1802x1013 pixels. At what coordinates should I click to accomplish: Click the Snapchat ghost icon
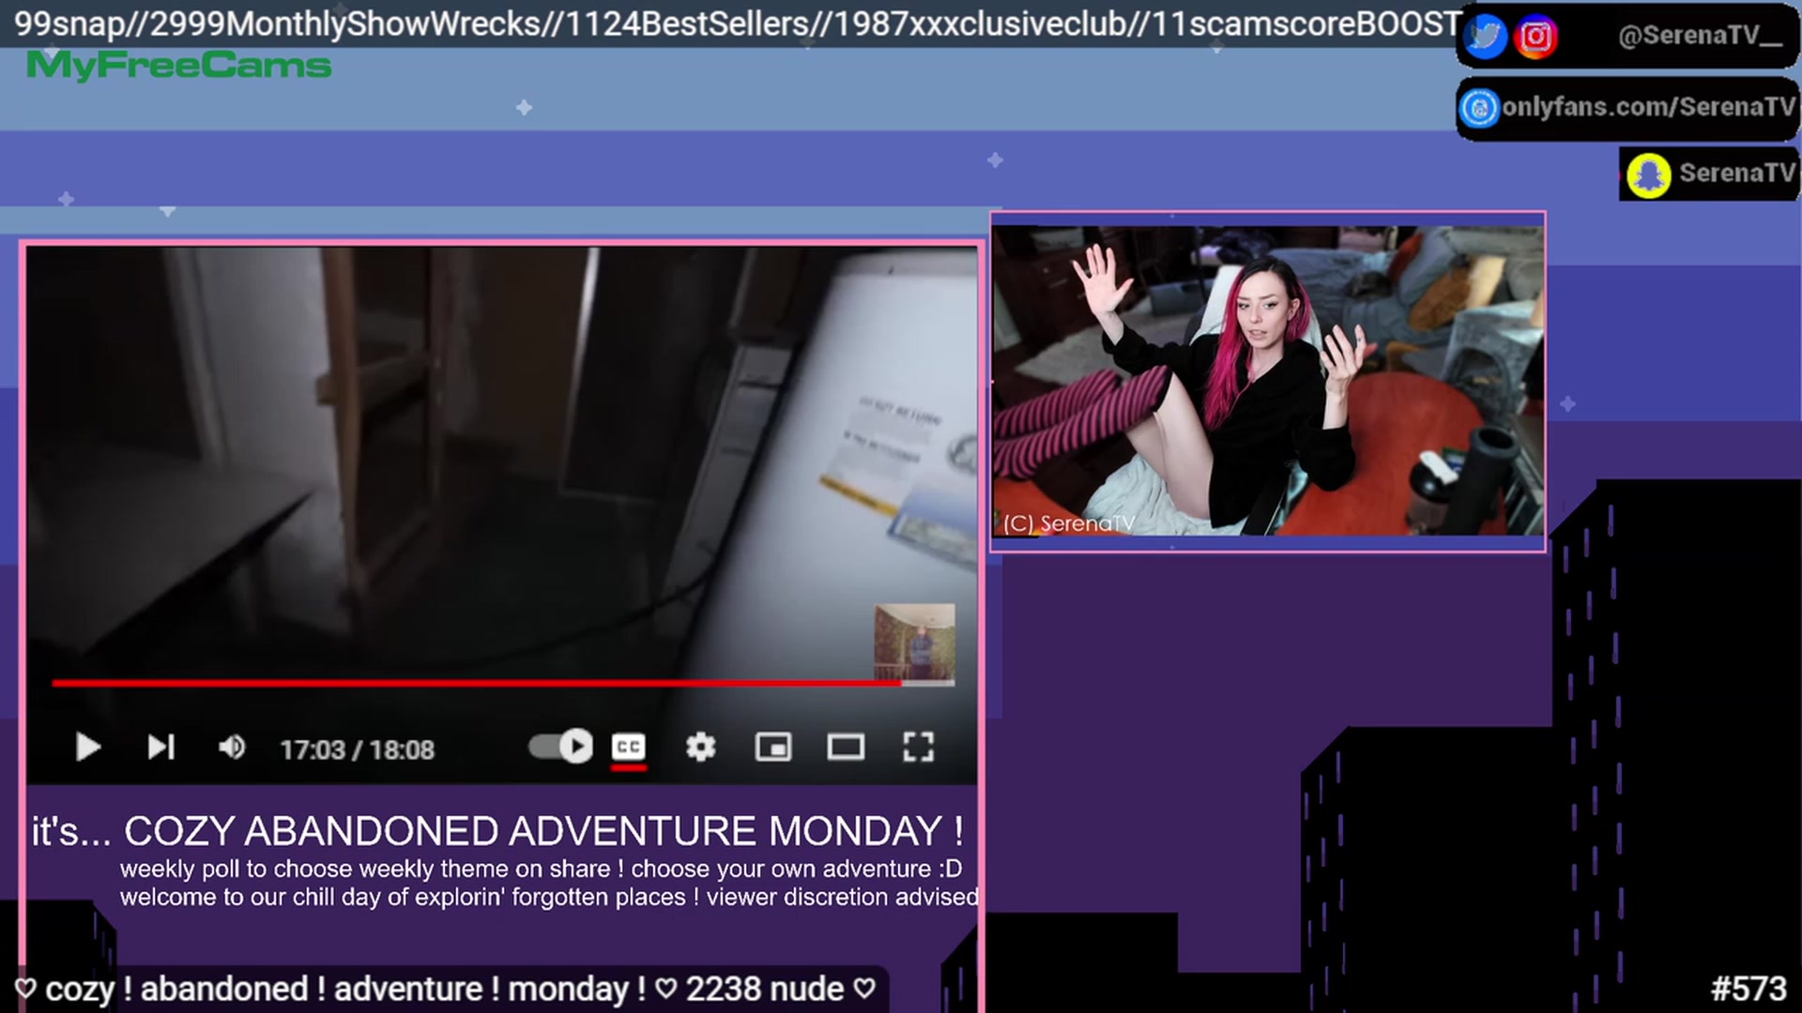coord(1648,174)
